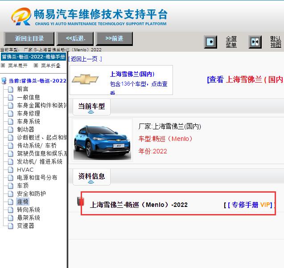This screenshot has width=284, height=268.
Task: Click page icon beside 车身修理
Action: [11, 113]
